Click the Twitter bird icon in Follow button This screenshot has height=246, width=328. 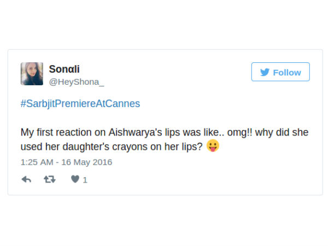(265, 72)
